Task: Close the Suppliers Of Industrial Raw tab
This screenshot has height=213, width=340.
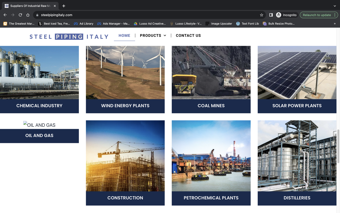Action: click(55, 6)
